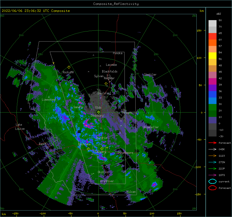This screenshot has height=217, width=232.
Task: Click the red forecast arrow in legend
Action: [212, 143]
